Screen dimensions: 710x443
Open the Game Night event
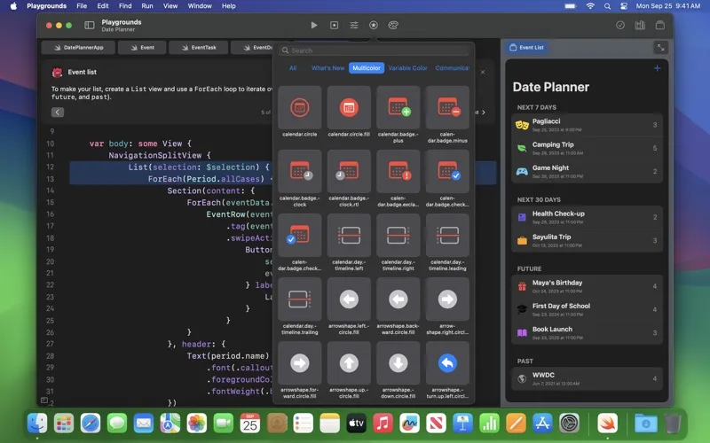[588, 171]
